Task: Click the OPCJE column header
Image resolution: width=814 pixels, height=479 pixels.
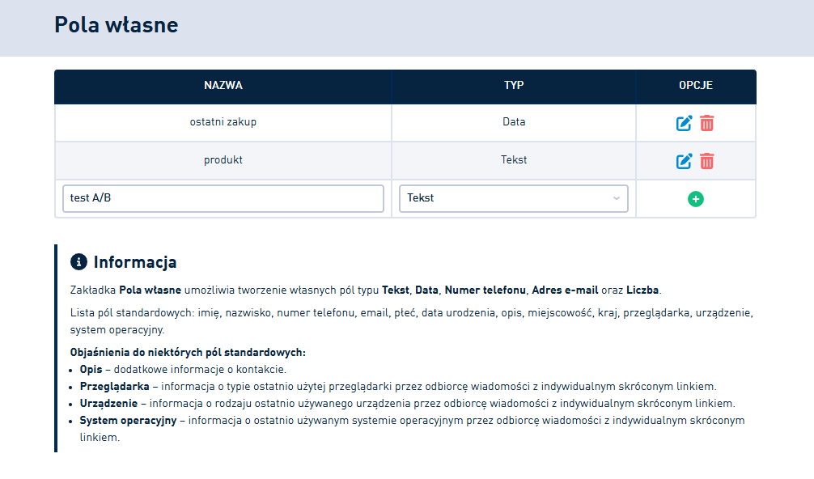Action: click(696, 86)
